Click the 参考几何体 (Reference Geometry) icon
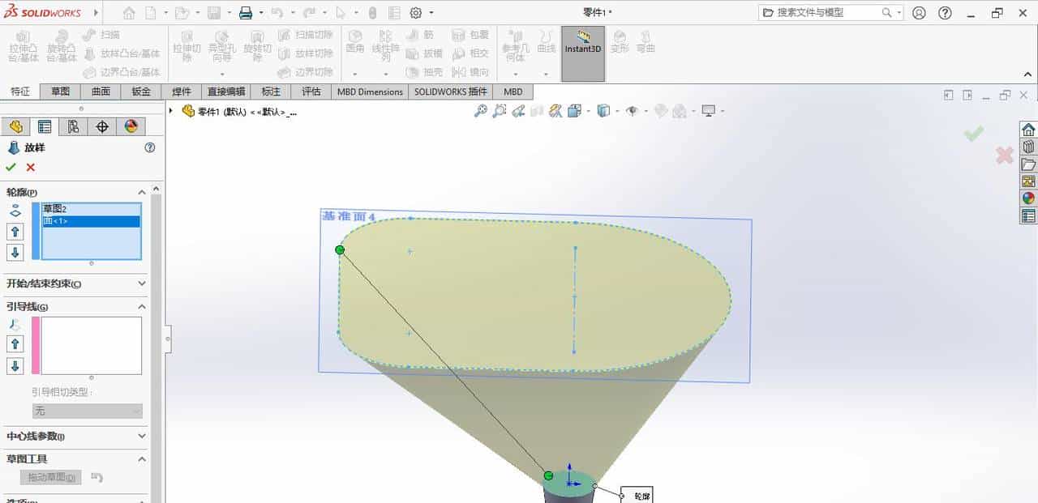Screen dimensions: 1038x503 point(515,45)
